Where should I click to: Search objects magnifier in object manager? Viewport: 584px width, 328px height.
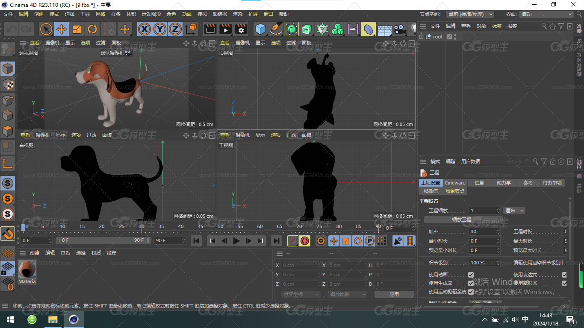544,26
